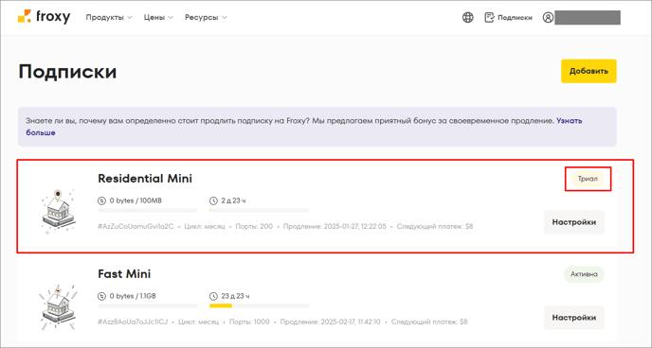
Task: Follow the Узнать больше link
Action: [569, 121]
